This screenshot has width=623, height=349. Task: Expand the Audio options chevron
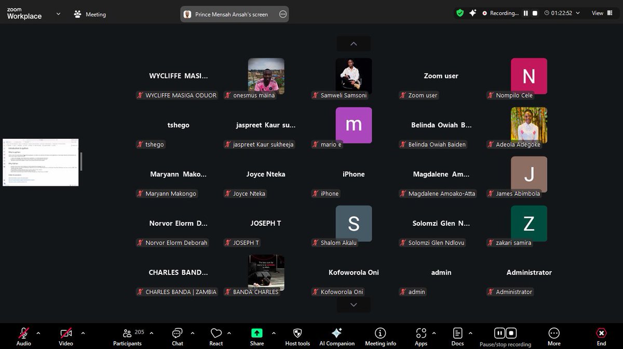coord(38,333)
